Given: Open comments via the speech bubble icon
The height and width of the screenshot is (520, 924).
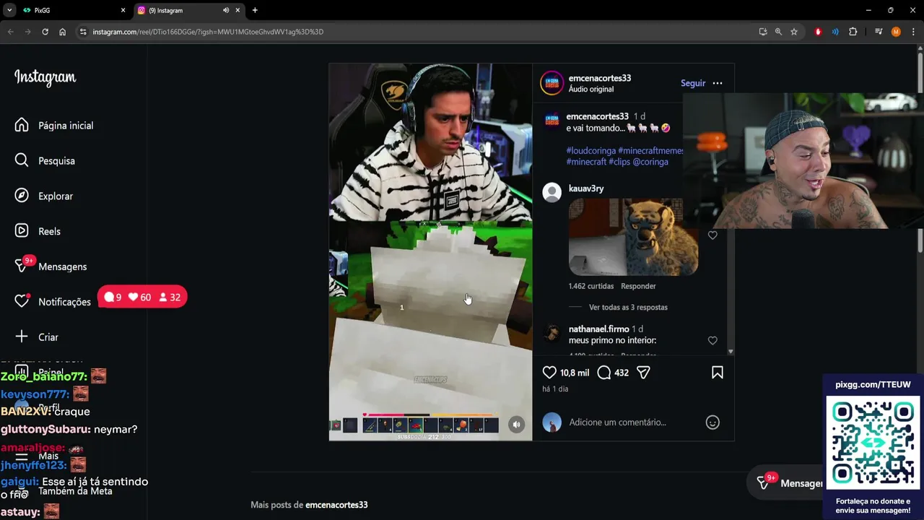Looking at the screenshot, I should tap(604, 373).
